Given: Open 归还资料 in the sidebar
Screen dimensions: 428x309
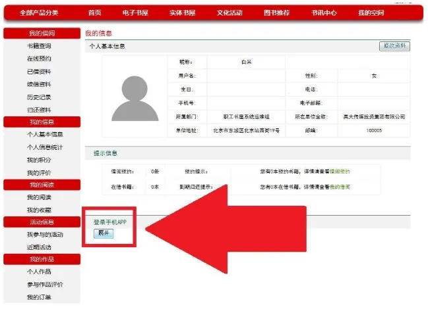Looking at the screenshot, I should coord(39,110).
